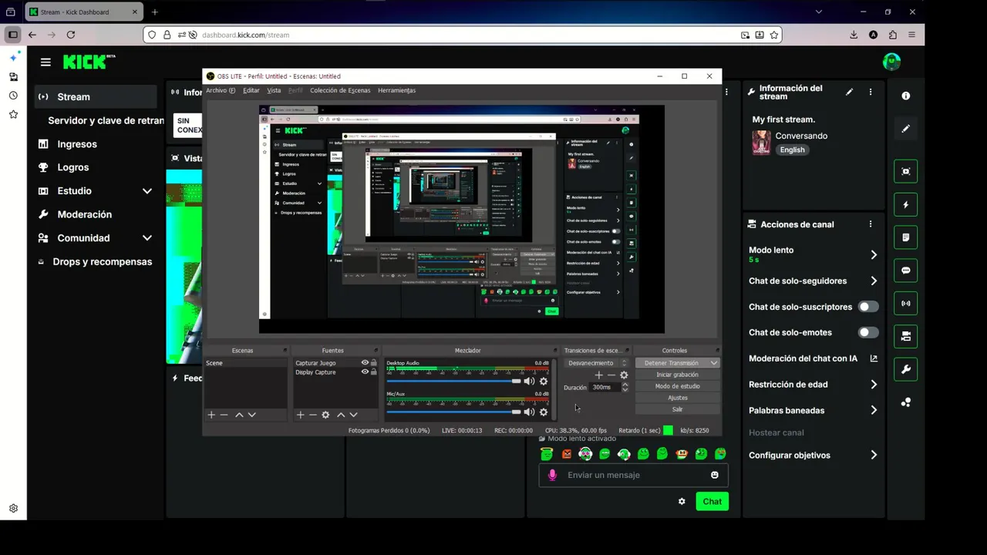Unlock the Capturar Juego source lock icon
This screenshot has width=987, height=555.
coord(374,363)
